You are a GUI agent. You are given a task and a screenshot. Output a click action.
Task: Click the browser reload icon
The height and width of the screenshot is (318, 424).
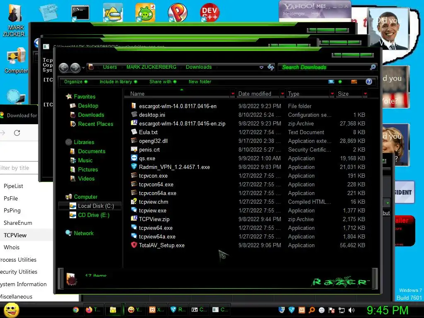[x=17, y=133]
